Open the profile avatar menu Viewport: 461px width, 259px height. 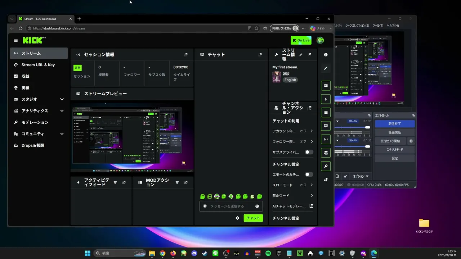tap(320, 40)
